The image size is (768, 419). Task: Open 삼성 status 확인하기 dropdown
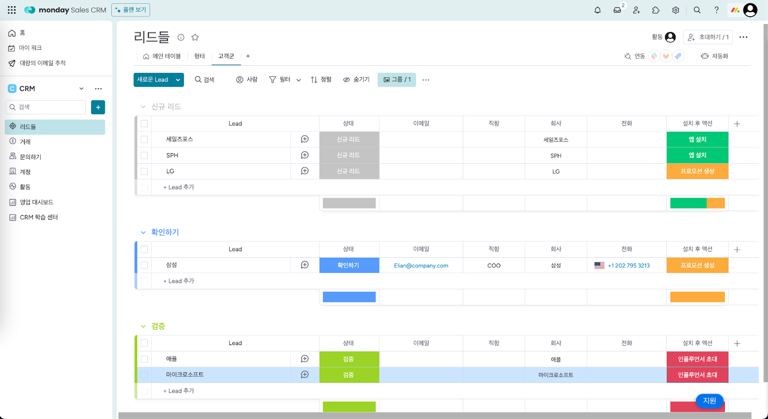point(349,265)
